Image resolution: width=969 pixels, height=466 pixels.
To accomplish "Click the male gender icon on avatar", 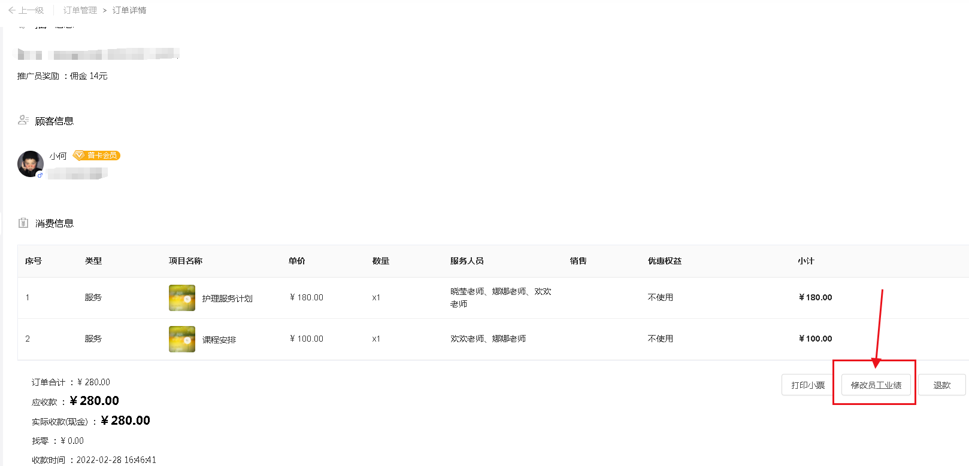I will (x=40, y=175).
